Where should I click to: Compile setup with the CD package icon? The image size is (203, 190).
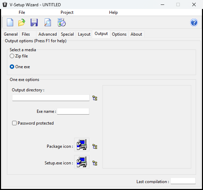pyautogui.click(x=62, y=22)
